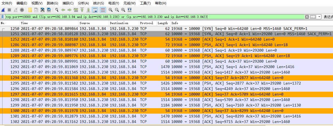Viewport: 333px width, 126px height.
Task: Sort by the Info column header
Action: [252, 23]
